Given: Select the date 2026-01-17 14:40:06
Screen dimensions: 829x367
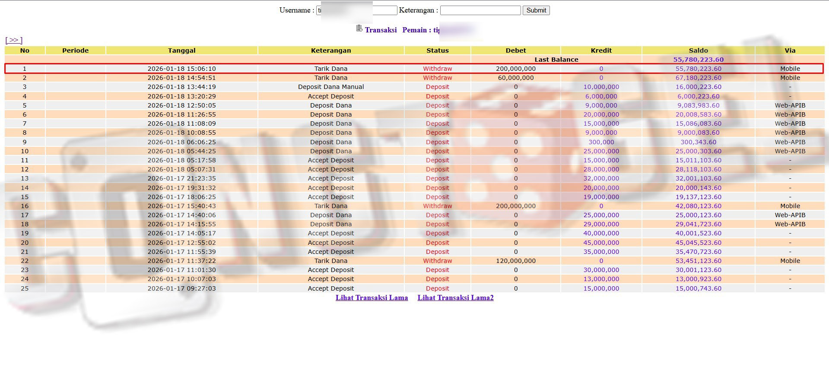Looking at the screenshot, I should 181,215.
